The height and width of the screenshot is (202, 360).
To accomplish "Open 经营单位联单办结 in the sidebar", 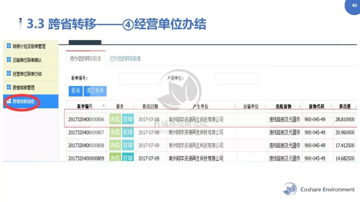I will coord(27,74).
